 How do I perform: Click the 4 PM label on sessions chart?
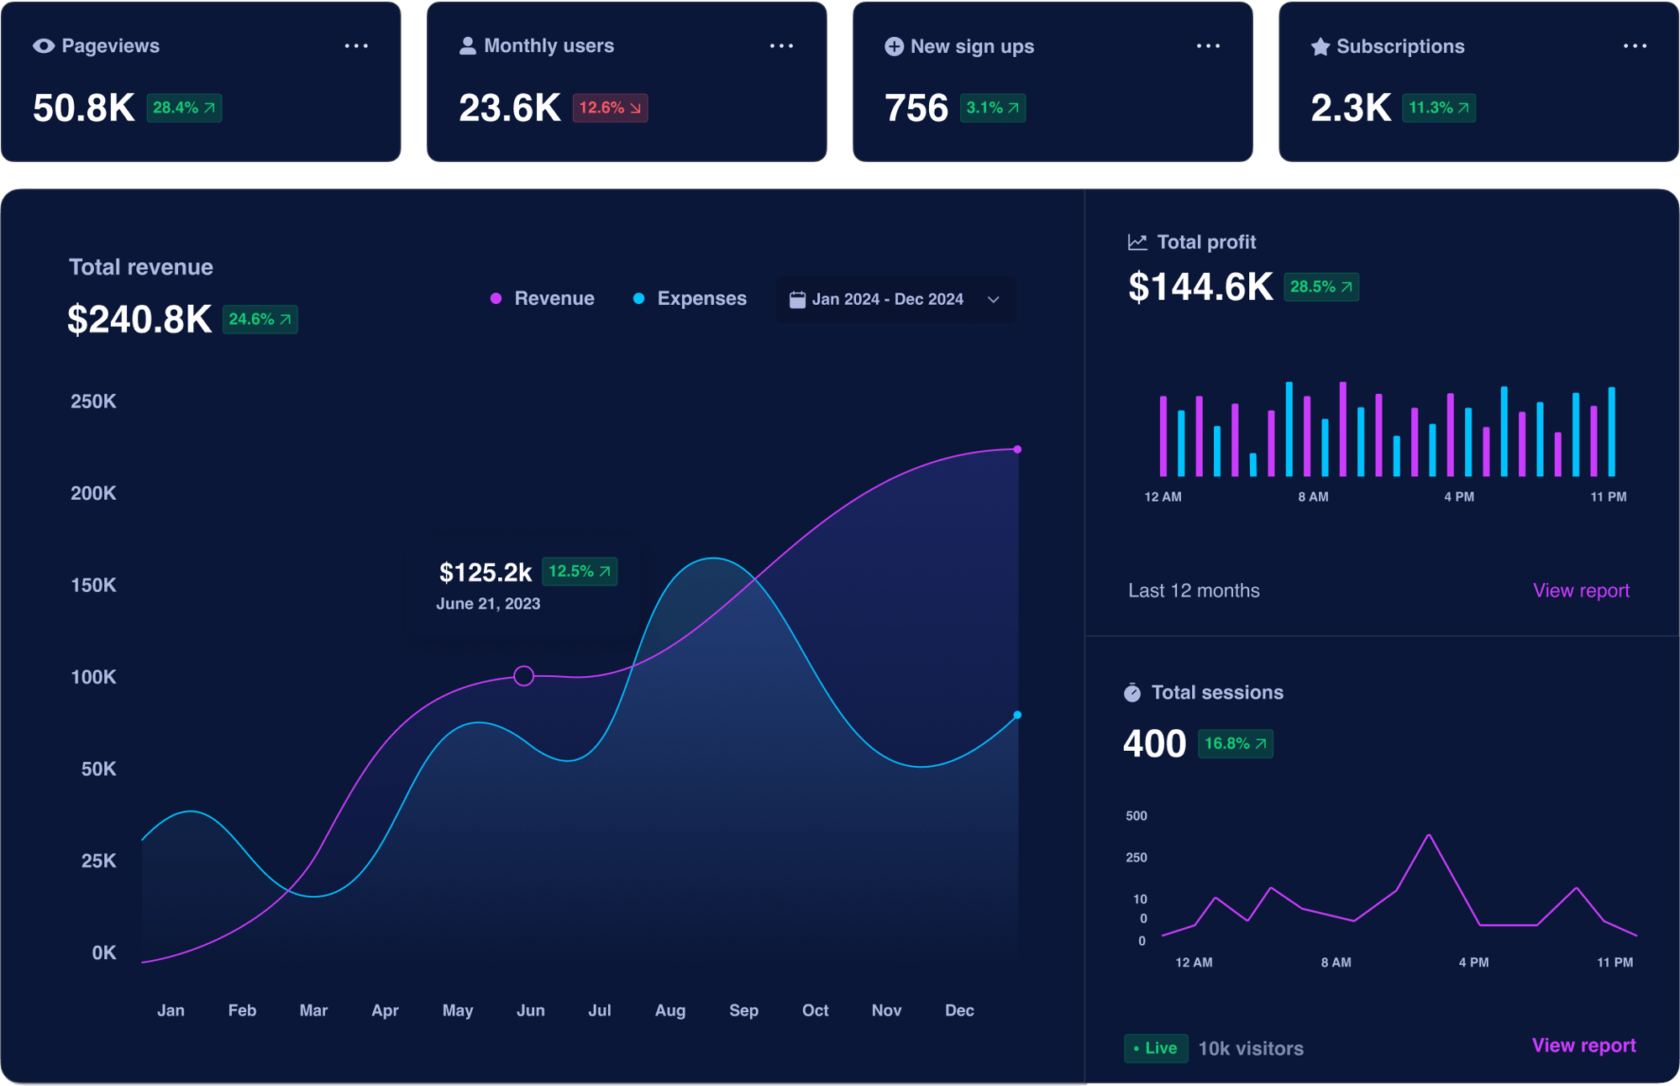pyautogui.click(x=1473, y=963)
